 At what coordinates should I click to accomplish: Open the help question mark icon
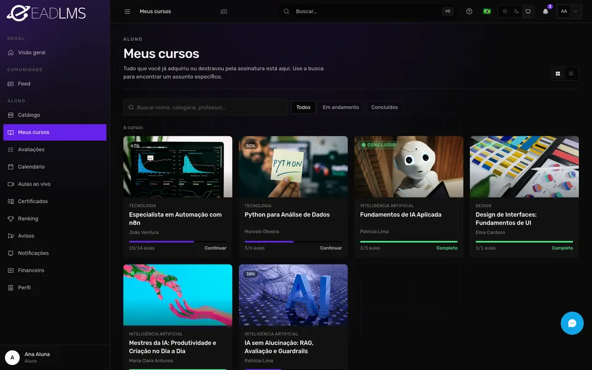(x=469, y=11)
